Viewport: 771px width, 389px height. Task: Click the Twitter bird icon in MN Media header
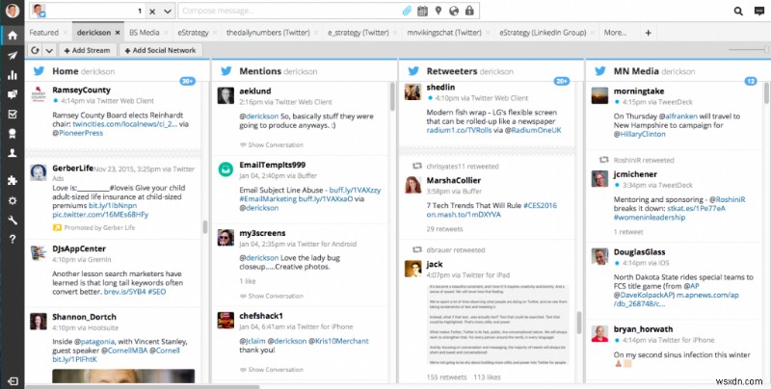point(600,71)
